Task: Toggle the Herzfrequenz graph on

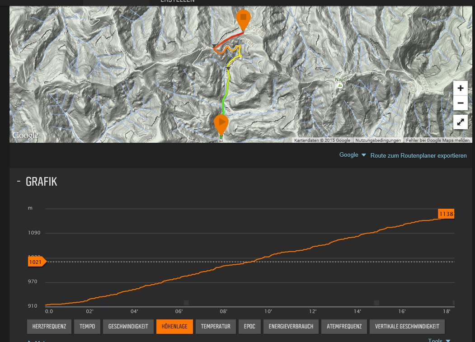Action: click(x=49, y=327)
